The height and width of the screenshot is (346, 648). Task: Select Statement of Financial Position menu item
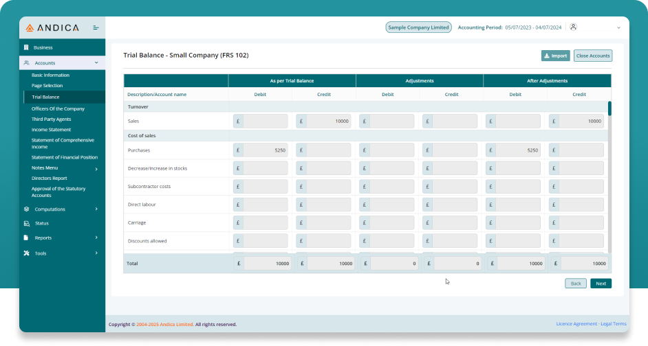pyautogui.click(x=64, y=157)
